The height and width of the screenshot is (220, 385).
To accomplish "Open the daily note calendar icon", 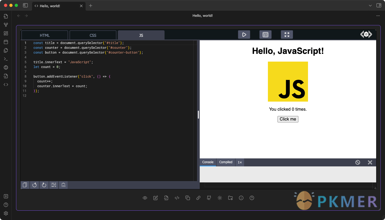I will coord(6,42).
